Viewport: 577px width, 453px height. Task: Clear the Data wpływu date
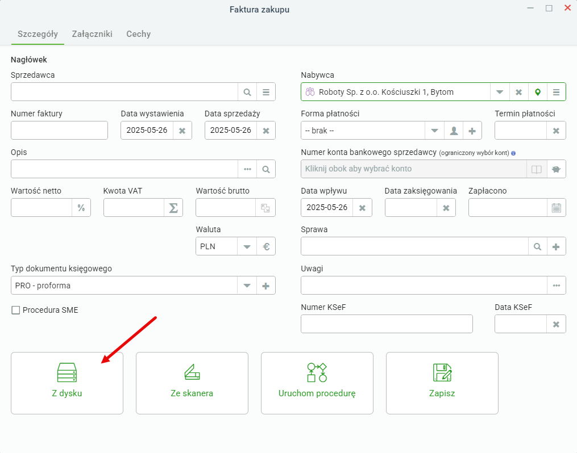coord(363,208)
